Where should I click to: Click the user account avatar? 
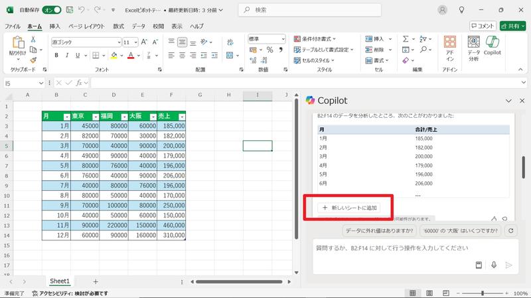click(442, 10)
